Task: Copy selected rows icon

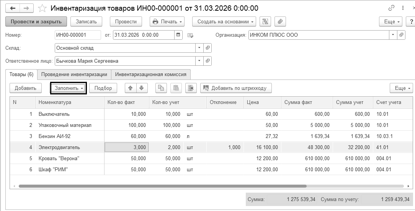Action: point(161,88)
